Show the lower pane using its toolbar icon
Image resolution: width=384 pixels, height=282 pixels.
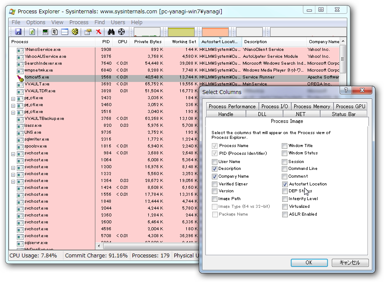(65, 31)
